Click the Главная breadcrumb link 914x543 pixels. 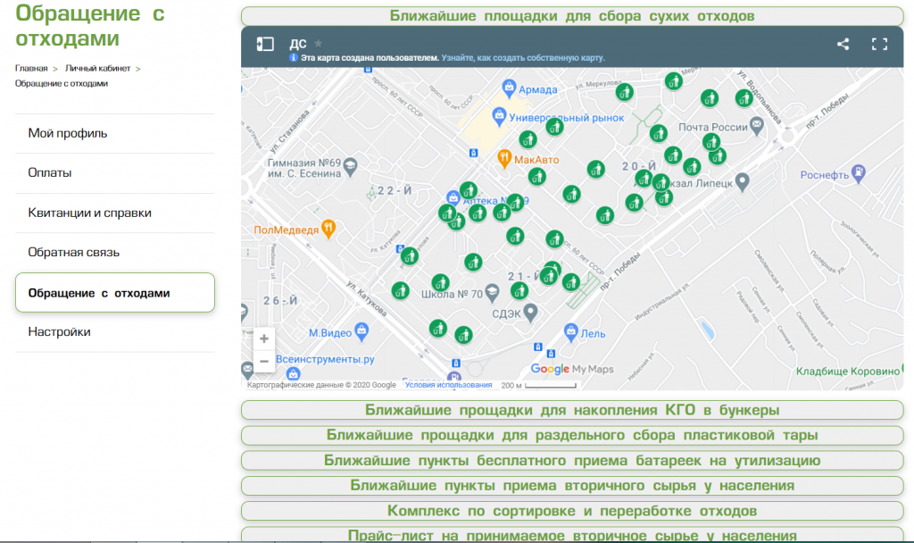pyautogui.click(x=31, y=68)
